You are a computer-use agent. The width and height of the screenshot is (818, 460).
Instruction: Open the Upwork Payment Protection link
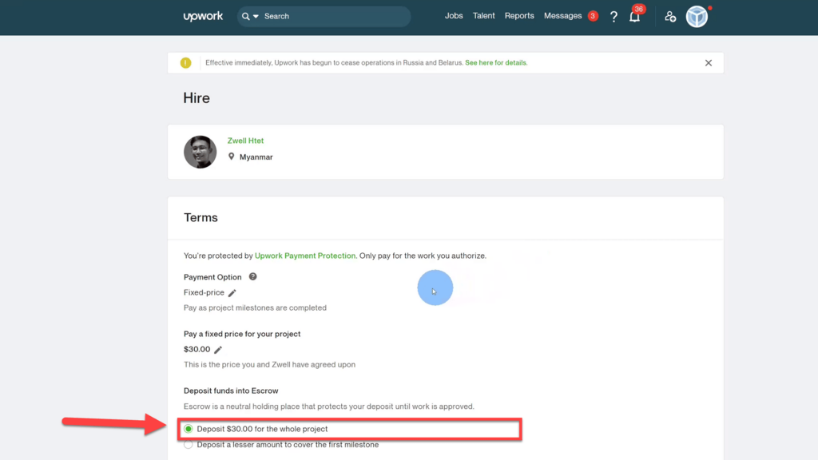click(304, 256)
